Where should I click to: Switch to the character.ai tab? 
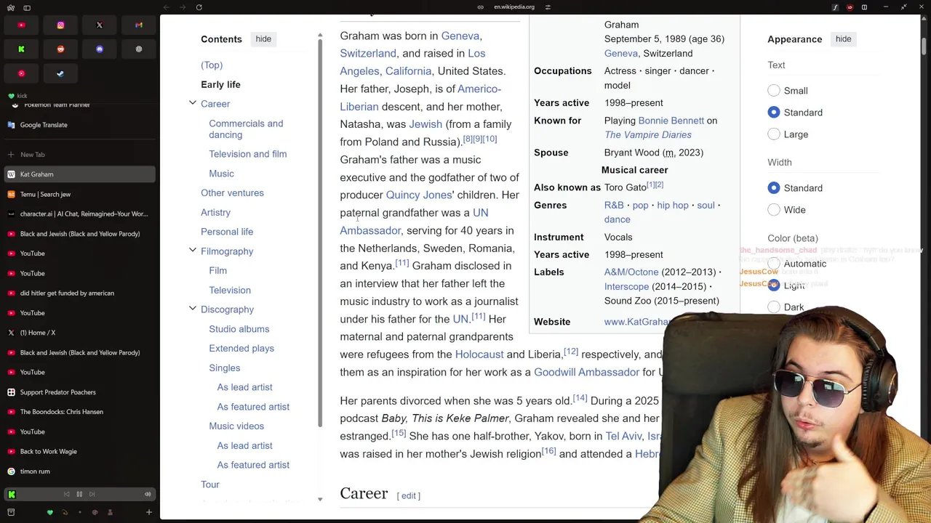(x=79, y=214)
